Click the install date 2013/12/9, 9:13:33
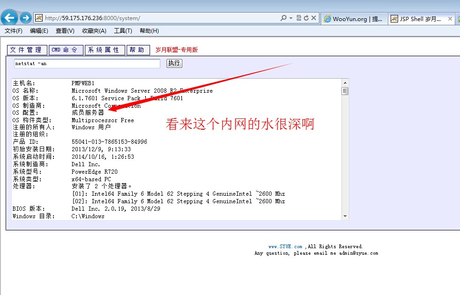 [x=101, y=149]
